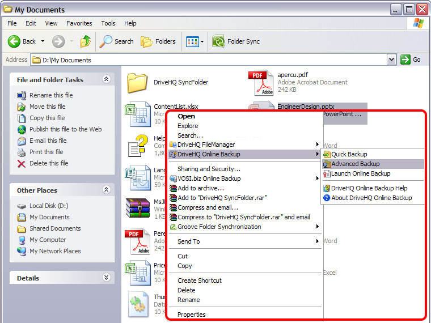Open About DriveHQ Online Backup

(x=373, y=198)
